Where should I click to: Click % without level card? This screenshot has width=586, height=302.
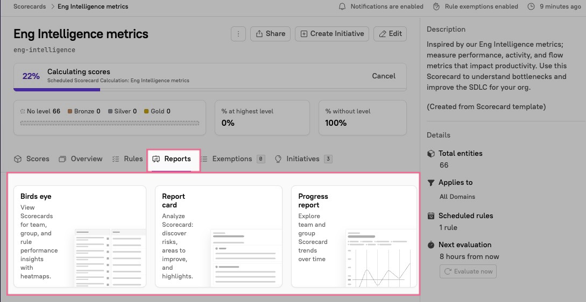[x=363, y=118]
